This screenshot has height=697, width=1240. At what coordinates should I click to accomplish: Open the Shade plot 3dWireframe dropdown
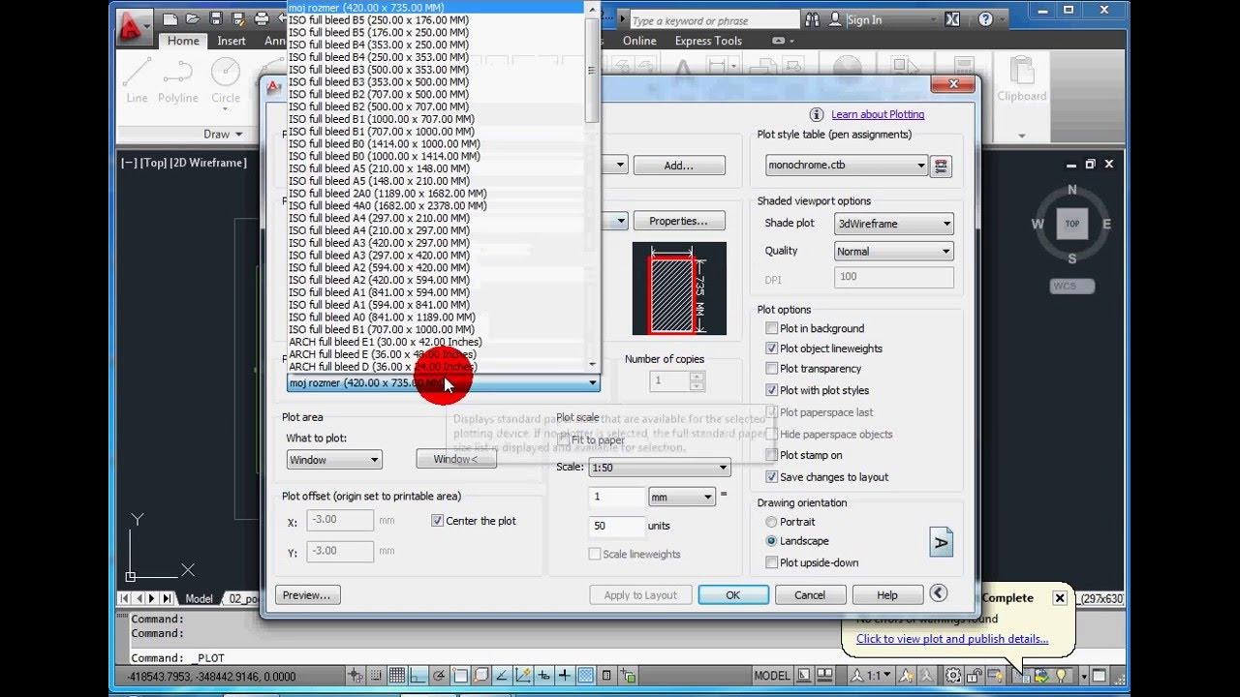(893, 224)
